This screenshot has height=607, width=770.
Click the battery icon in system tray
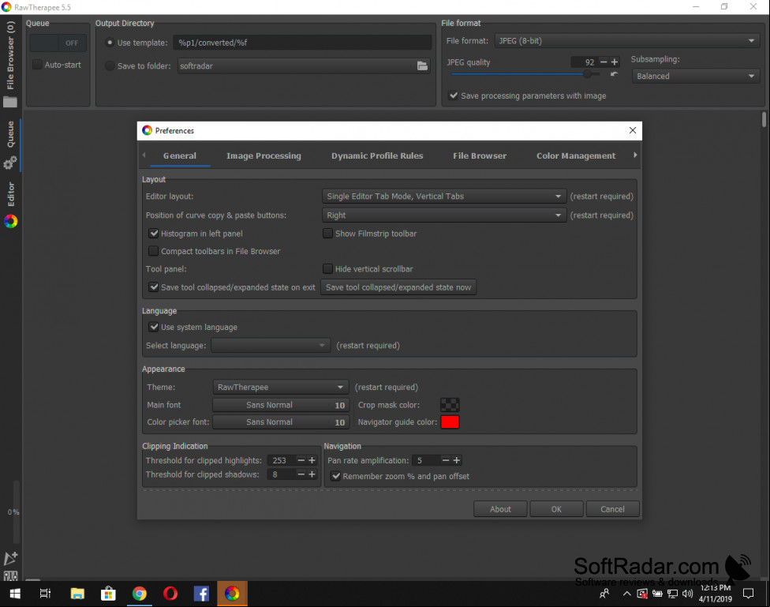657,594
